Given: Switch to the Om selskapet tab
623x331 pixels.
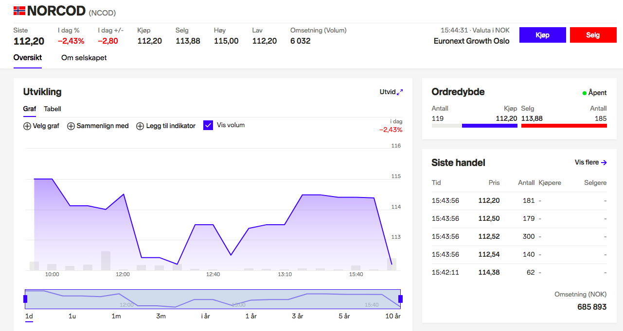Looking at the screenshot, I should pyautogui.click(x=84, y=58).
